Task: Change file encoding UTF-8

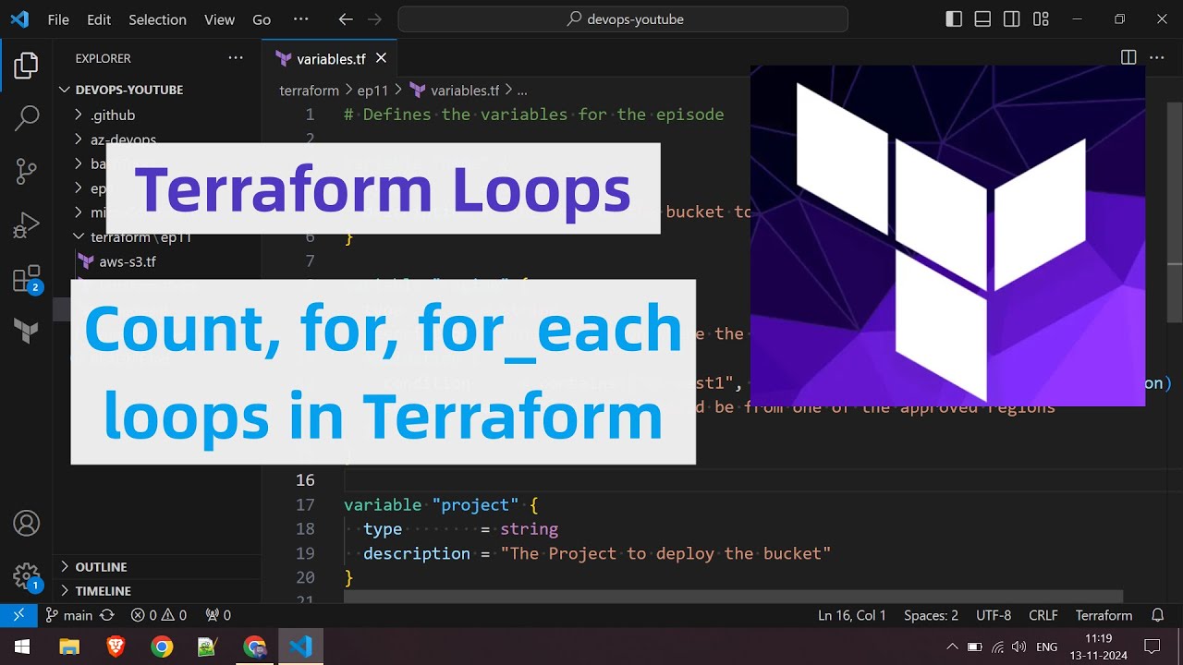Action: pos(994,615)
